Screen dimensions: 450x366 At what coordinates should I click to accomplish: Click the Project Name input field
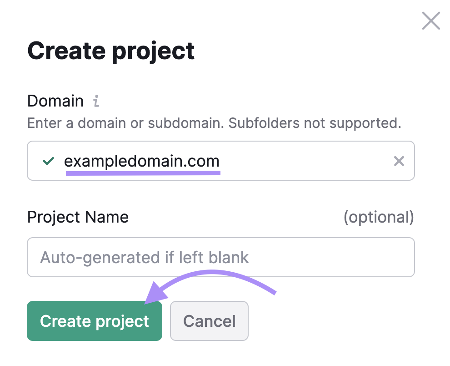point(221,257)
